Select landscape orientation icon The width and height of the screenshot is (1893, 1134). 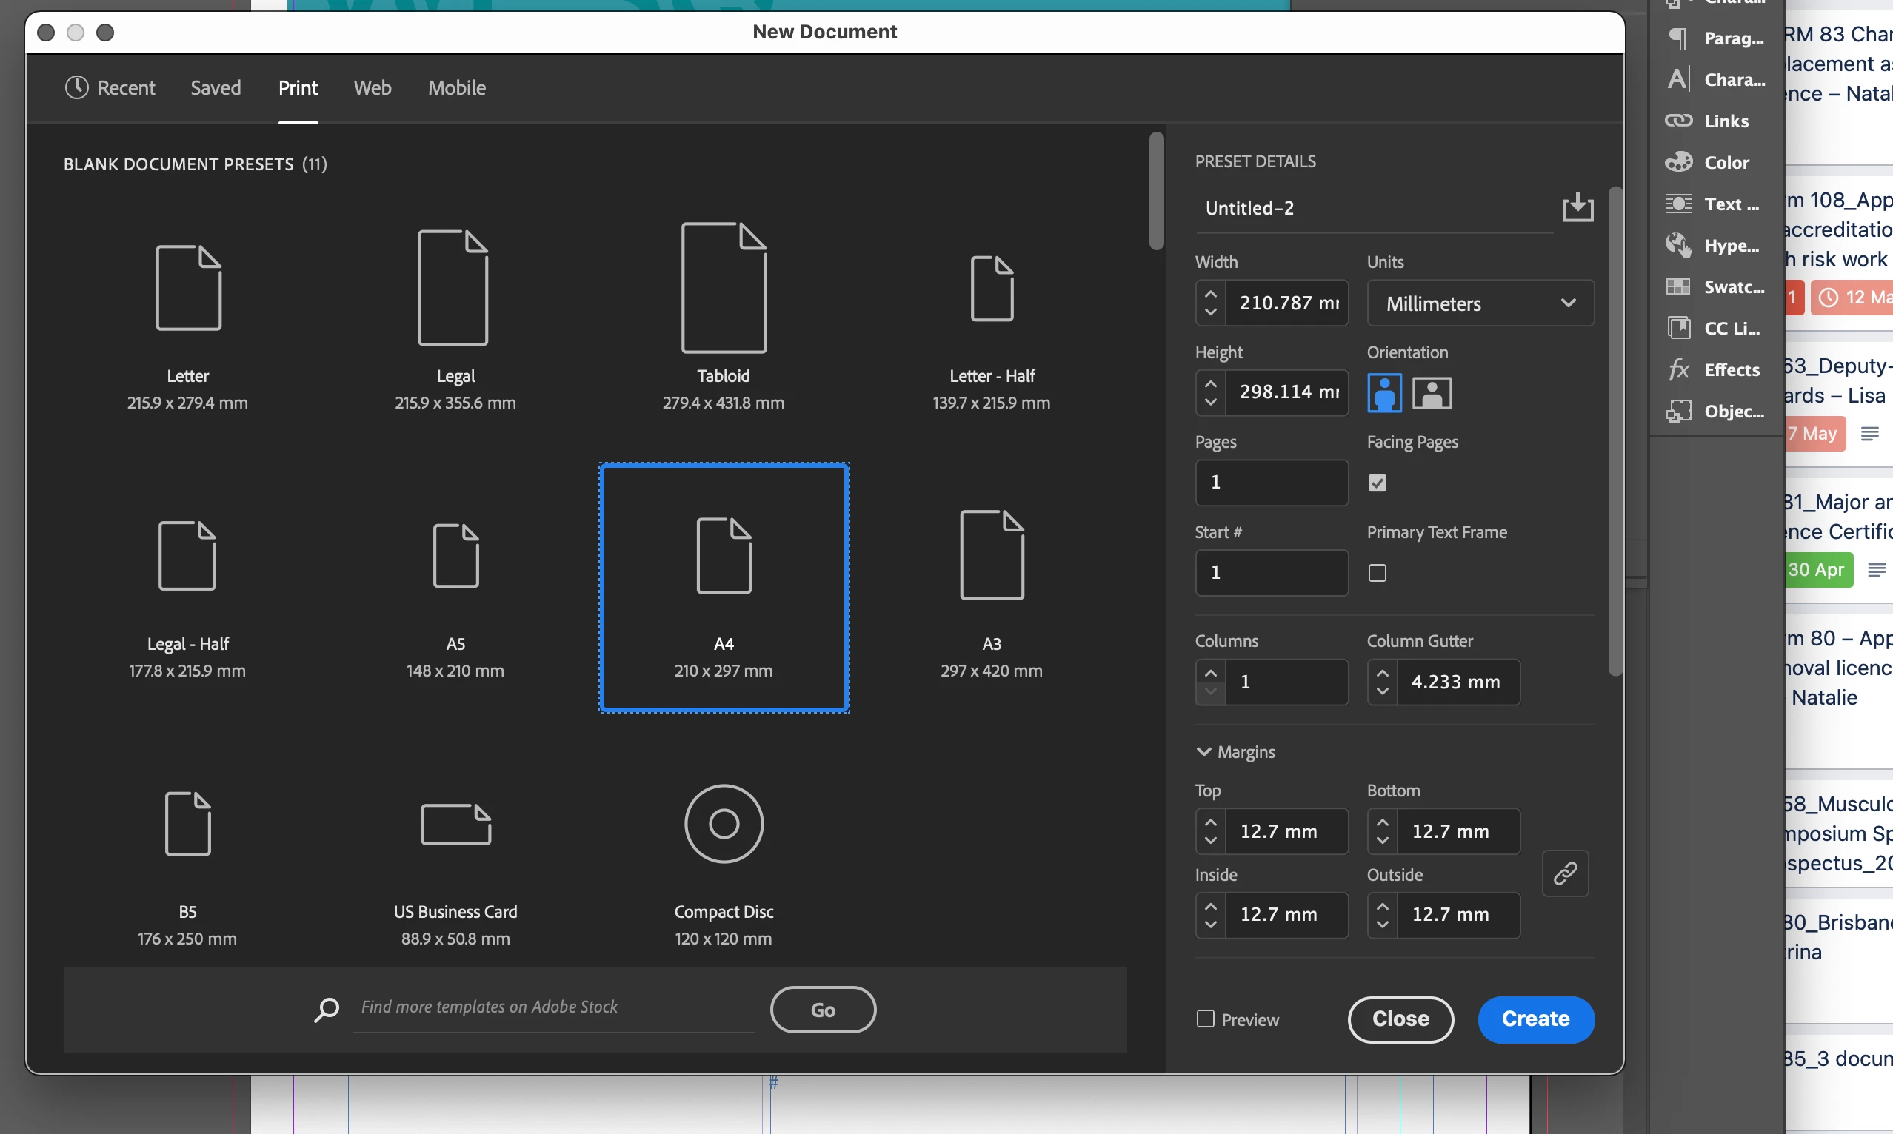(1431, 393)
